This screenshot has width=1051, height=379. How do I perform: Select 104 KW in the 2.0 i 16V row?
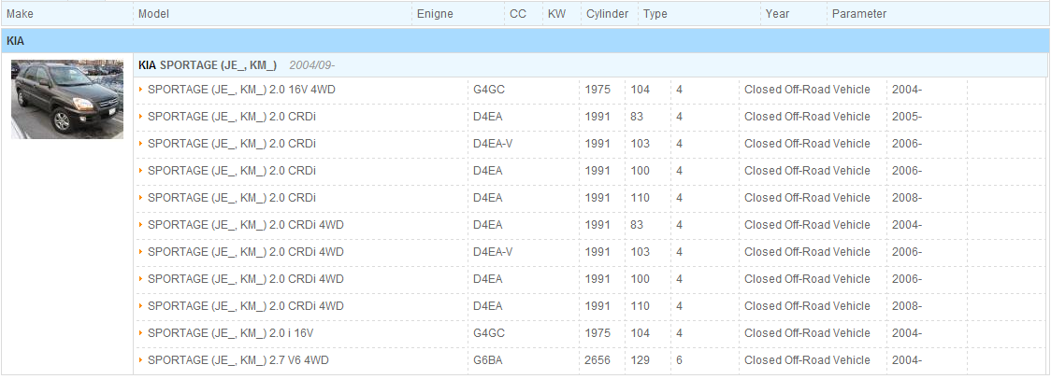640,333
